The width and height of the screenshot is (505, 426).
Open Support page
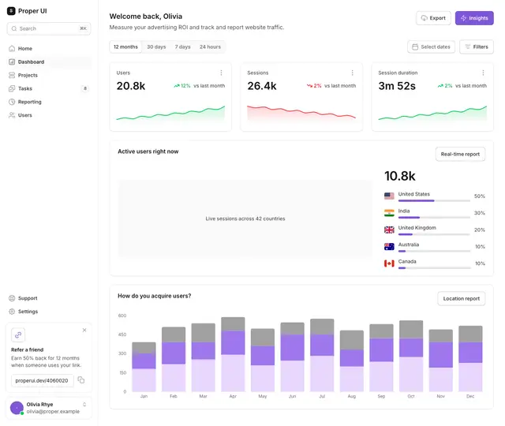pyautogui.click(x=49, y=298)
